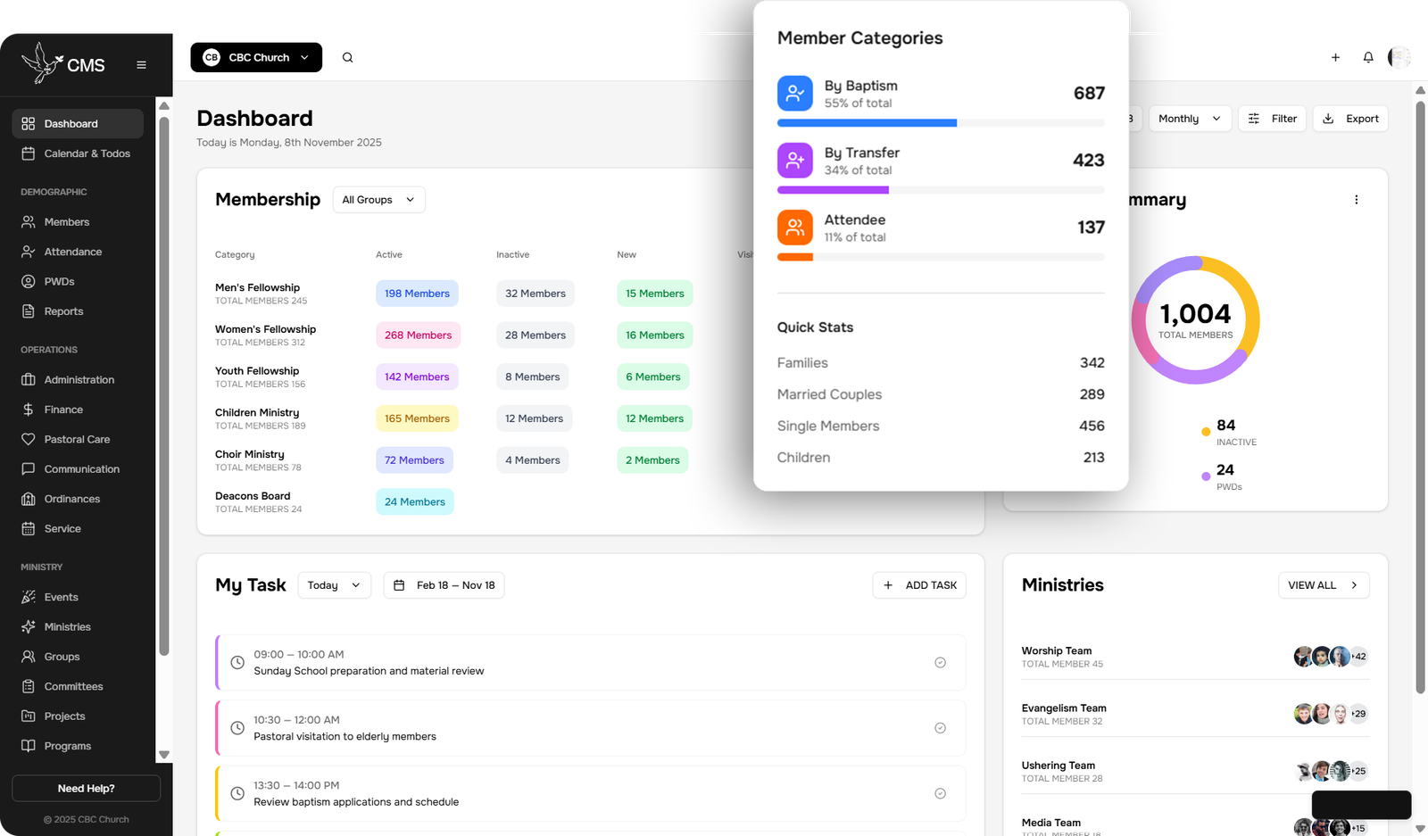1428x836 pixels.
Task: Click the Administration briefcase icon
Action: coord(29,380)
